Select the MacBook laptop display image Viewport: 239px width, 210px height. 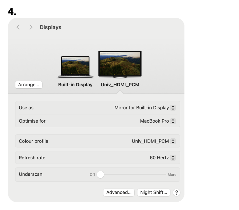tap(75, 67)
